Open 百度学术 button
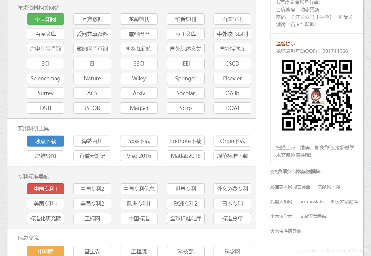 (x=232, y=19)
